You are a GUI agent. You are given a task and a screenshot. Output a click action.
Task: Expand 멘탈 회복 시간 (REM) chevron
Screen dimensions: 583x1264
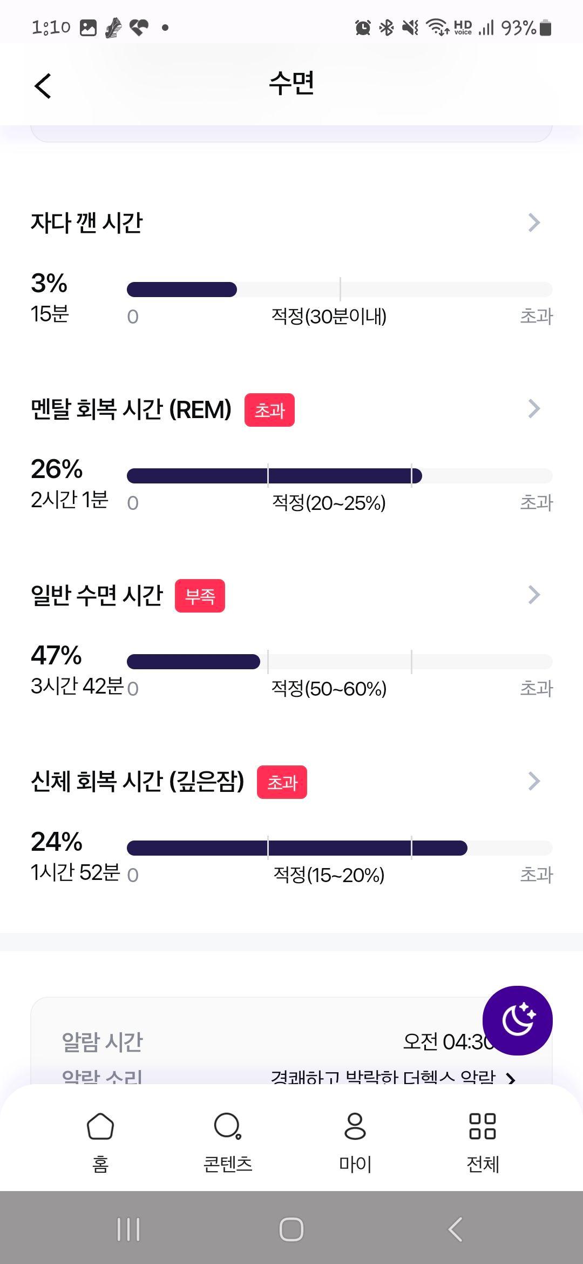click(x=534, y=409)
